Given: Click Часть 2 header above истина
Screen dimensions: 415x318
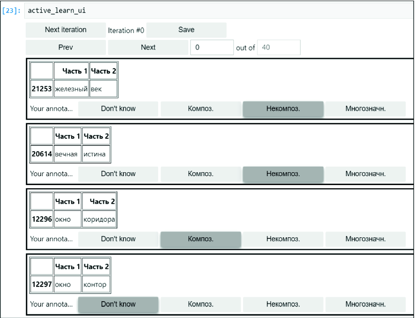Looking at the screenshot, I should (96, 136).
